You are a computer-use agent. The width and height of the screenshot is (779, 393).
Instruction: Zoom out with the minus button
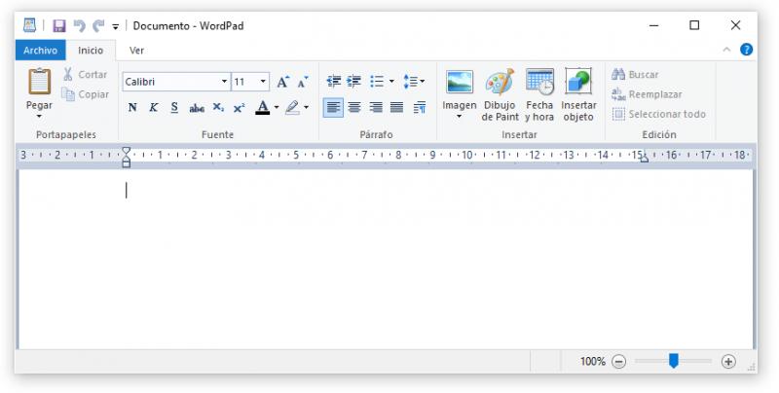(618, 362)
